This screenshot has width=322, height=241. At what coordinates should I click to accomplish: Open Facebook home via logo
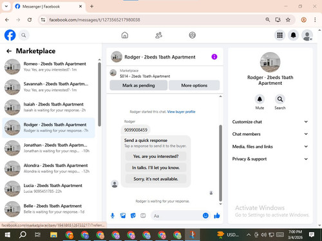click(10, 35)
